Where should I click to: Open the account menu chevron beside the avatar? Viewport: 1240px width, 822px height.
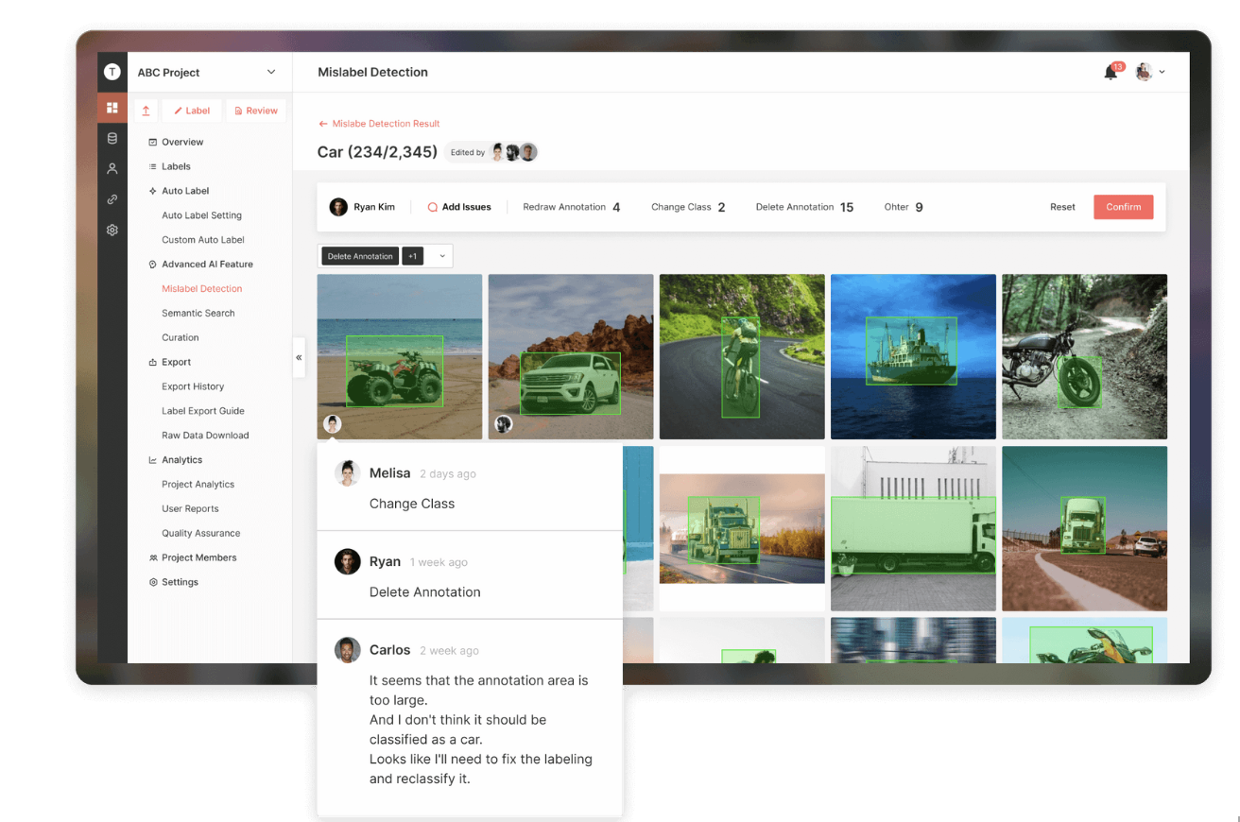click(1162, 72)
